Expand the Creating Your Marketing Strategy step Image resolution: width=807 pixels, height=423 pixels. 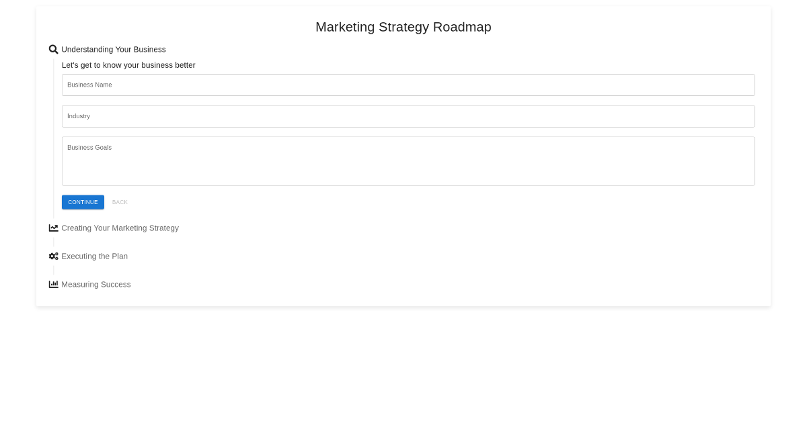click(x=120, y=228)
